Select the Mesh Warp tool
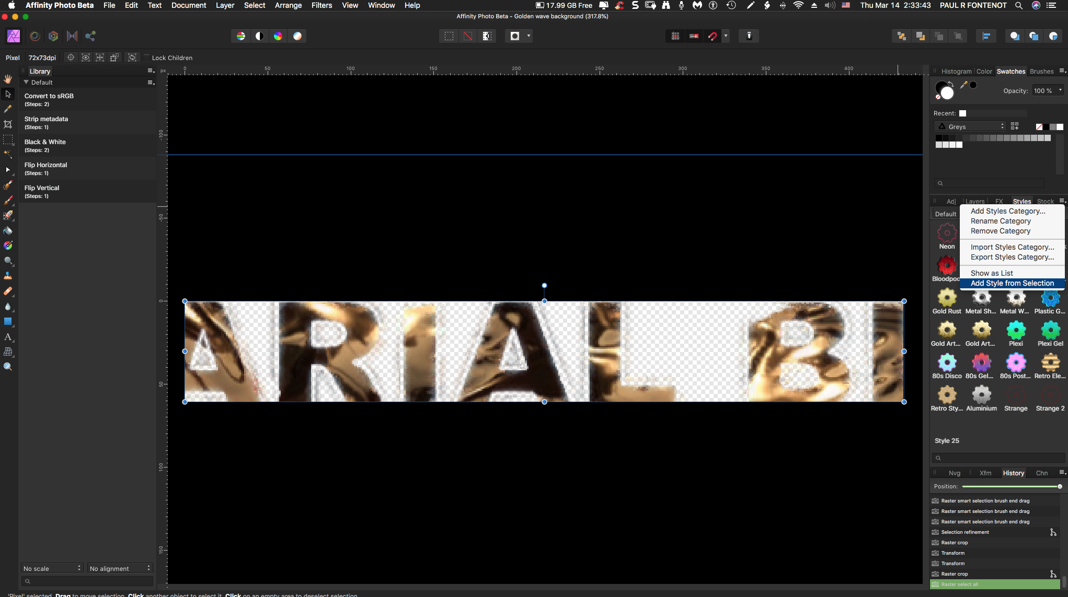Image resolution: width=1068 pixels, height=597 pixels. 8,352
